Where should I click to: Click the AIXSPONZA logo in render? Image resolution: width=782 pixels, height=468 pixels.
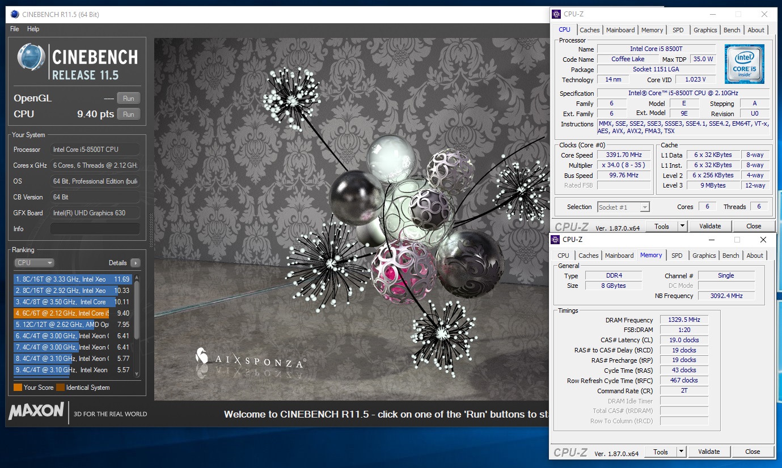[250, 357]
